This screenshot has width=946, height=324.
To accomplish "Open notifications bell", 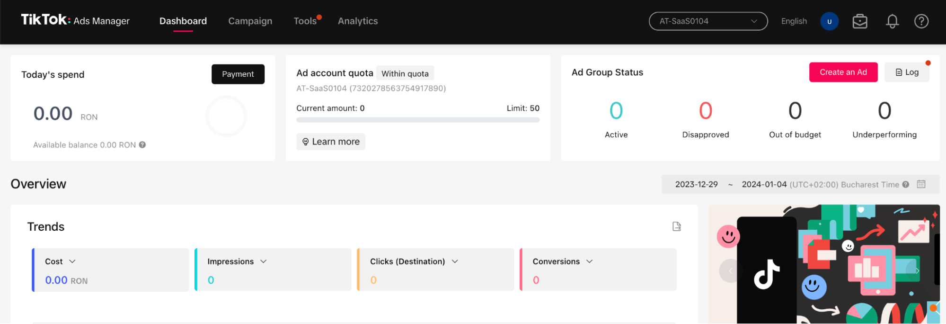I will (x=892, y=21).
